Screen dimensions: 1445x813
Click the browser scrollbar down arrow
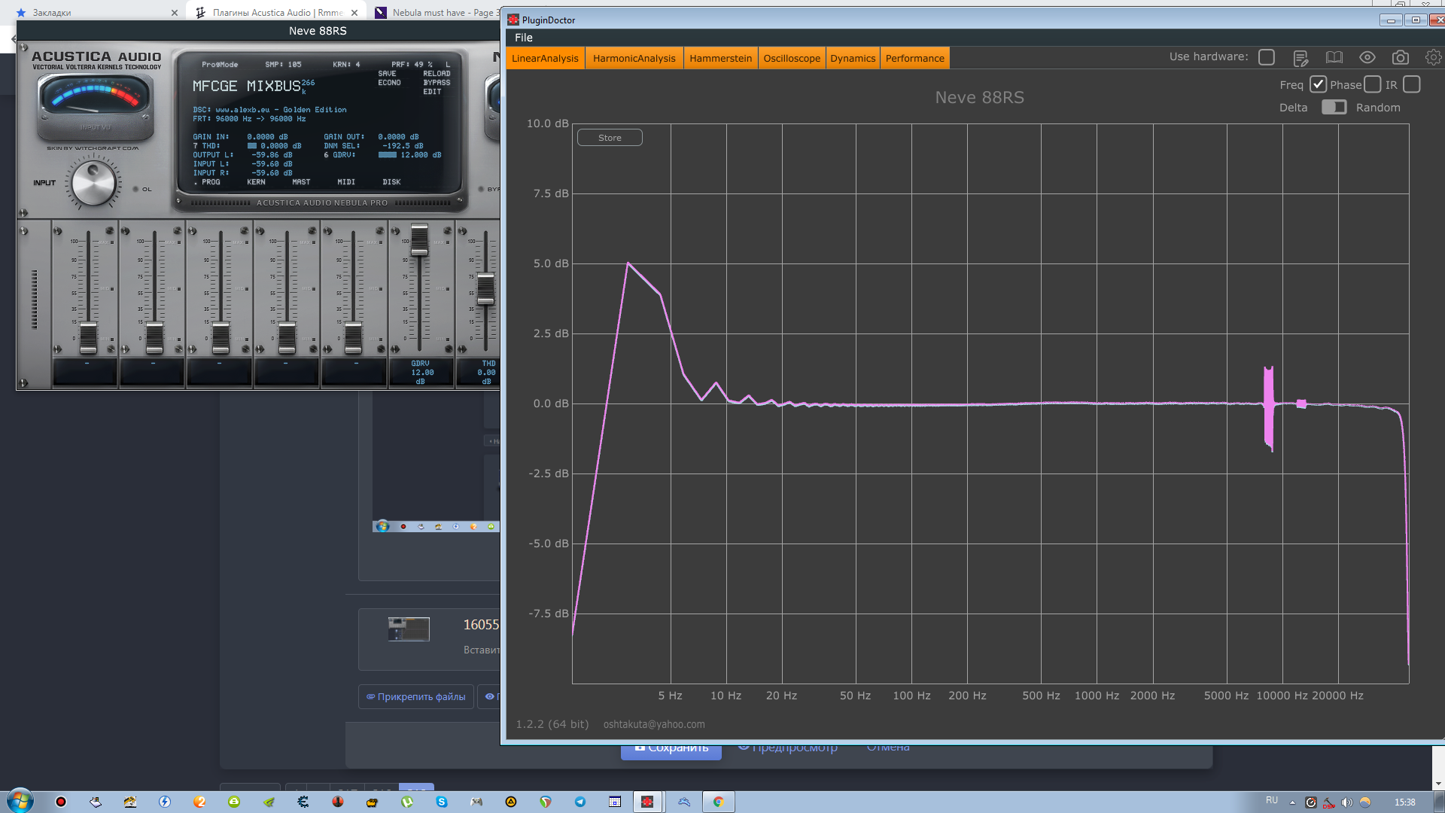1437,784
